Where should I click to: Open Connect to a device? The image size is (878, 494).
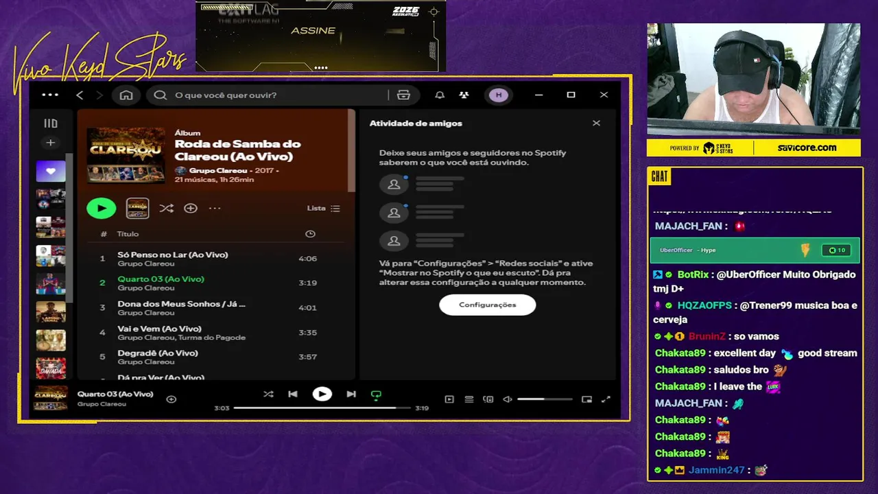(x=488, y=399)
